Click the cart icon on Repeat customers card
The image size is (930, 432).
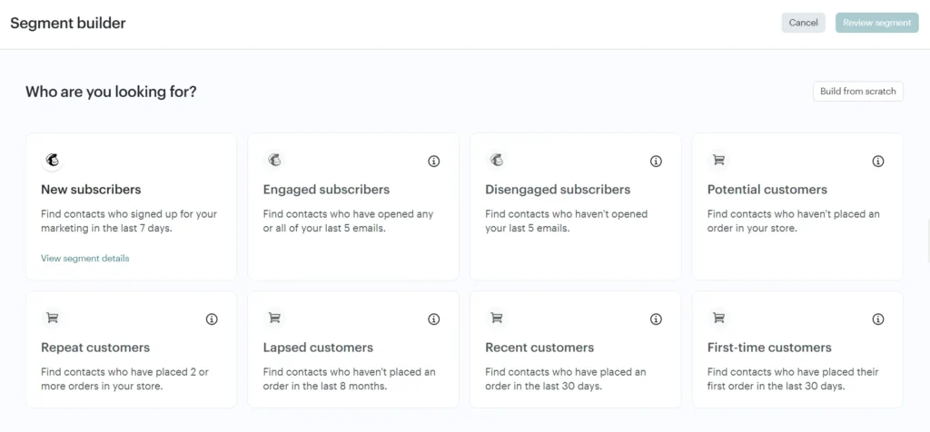[x=53, y=319]
